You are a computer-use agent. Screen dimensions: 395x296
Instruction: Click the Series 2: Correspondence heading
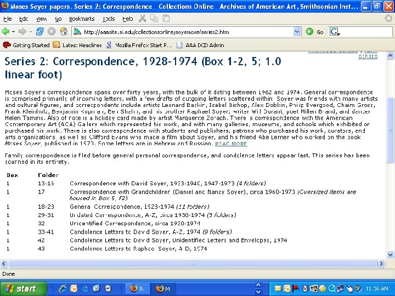tap(143, 68)
